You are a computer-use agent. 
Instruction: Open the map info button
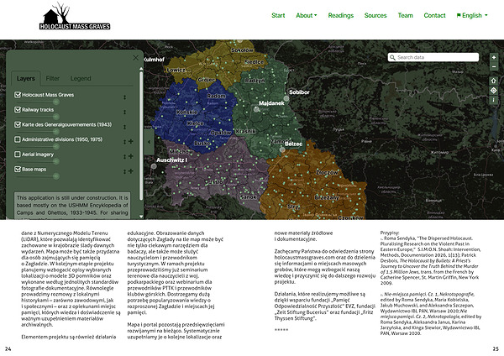pos(494,100)
